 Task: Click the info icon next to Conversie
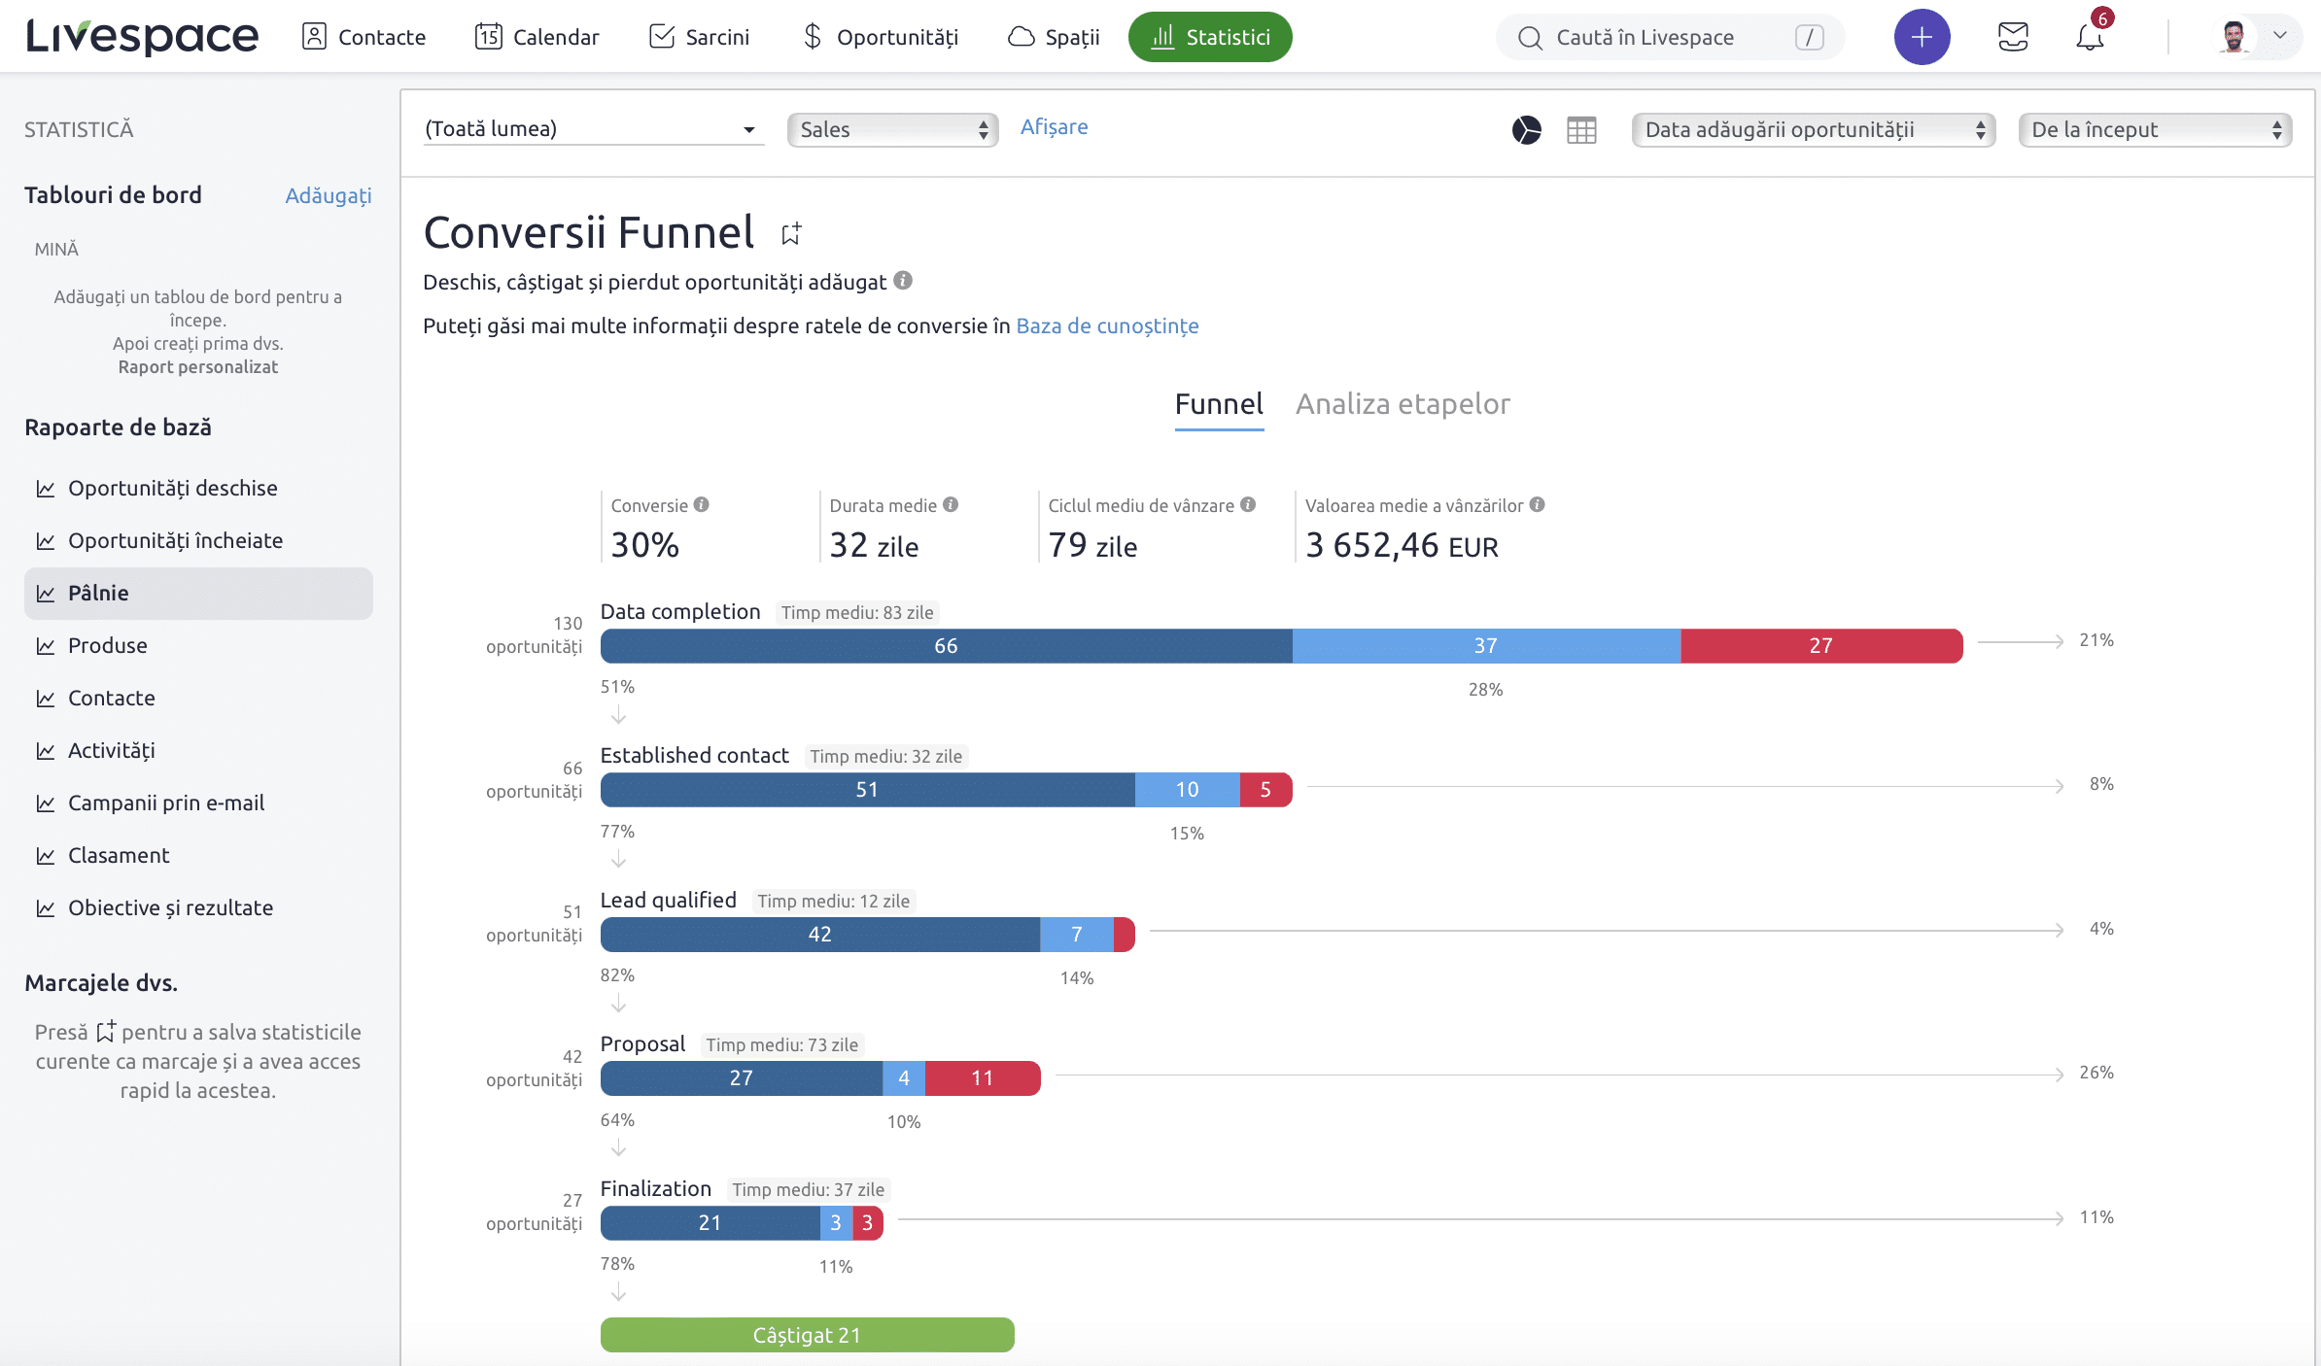click(x=702, y=504)
